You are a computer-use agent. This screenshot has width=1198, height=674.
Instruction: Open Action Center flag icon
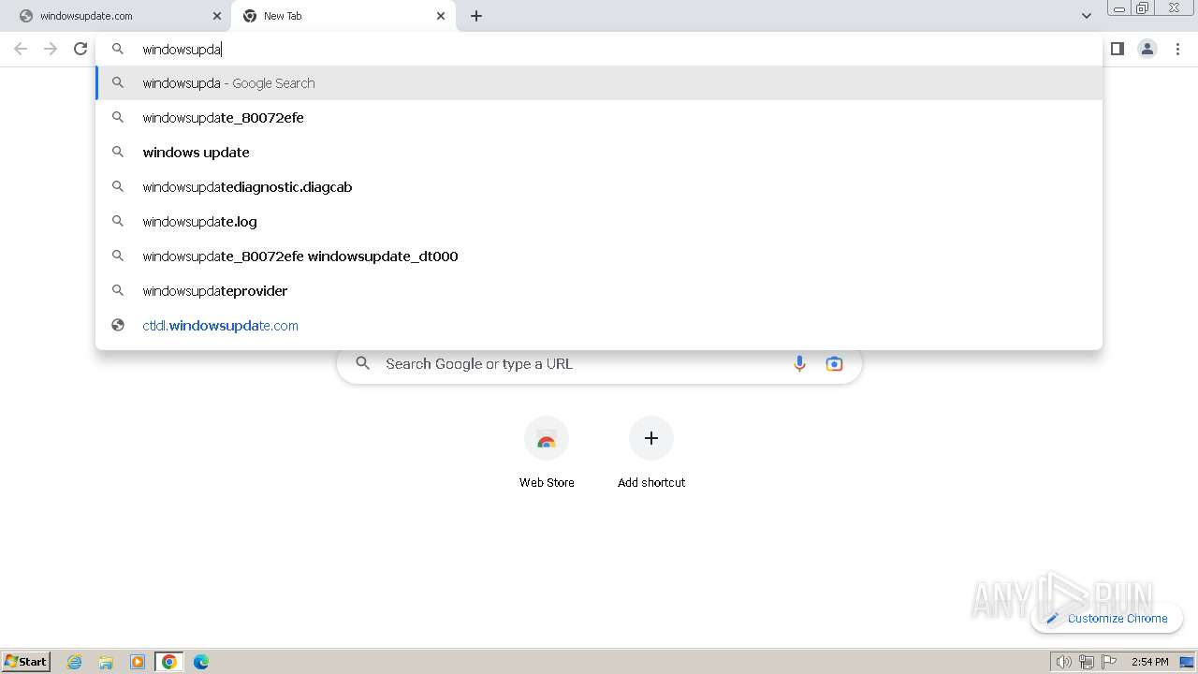1109,662
